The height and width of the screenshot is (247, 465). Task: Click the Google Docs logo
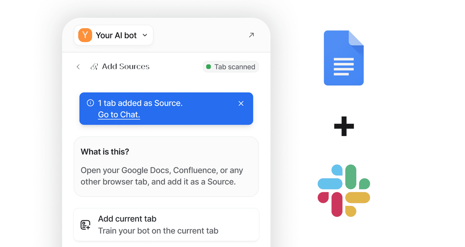[x=344, y=58]
